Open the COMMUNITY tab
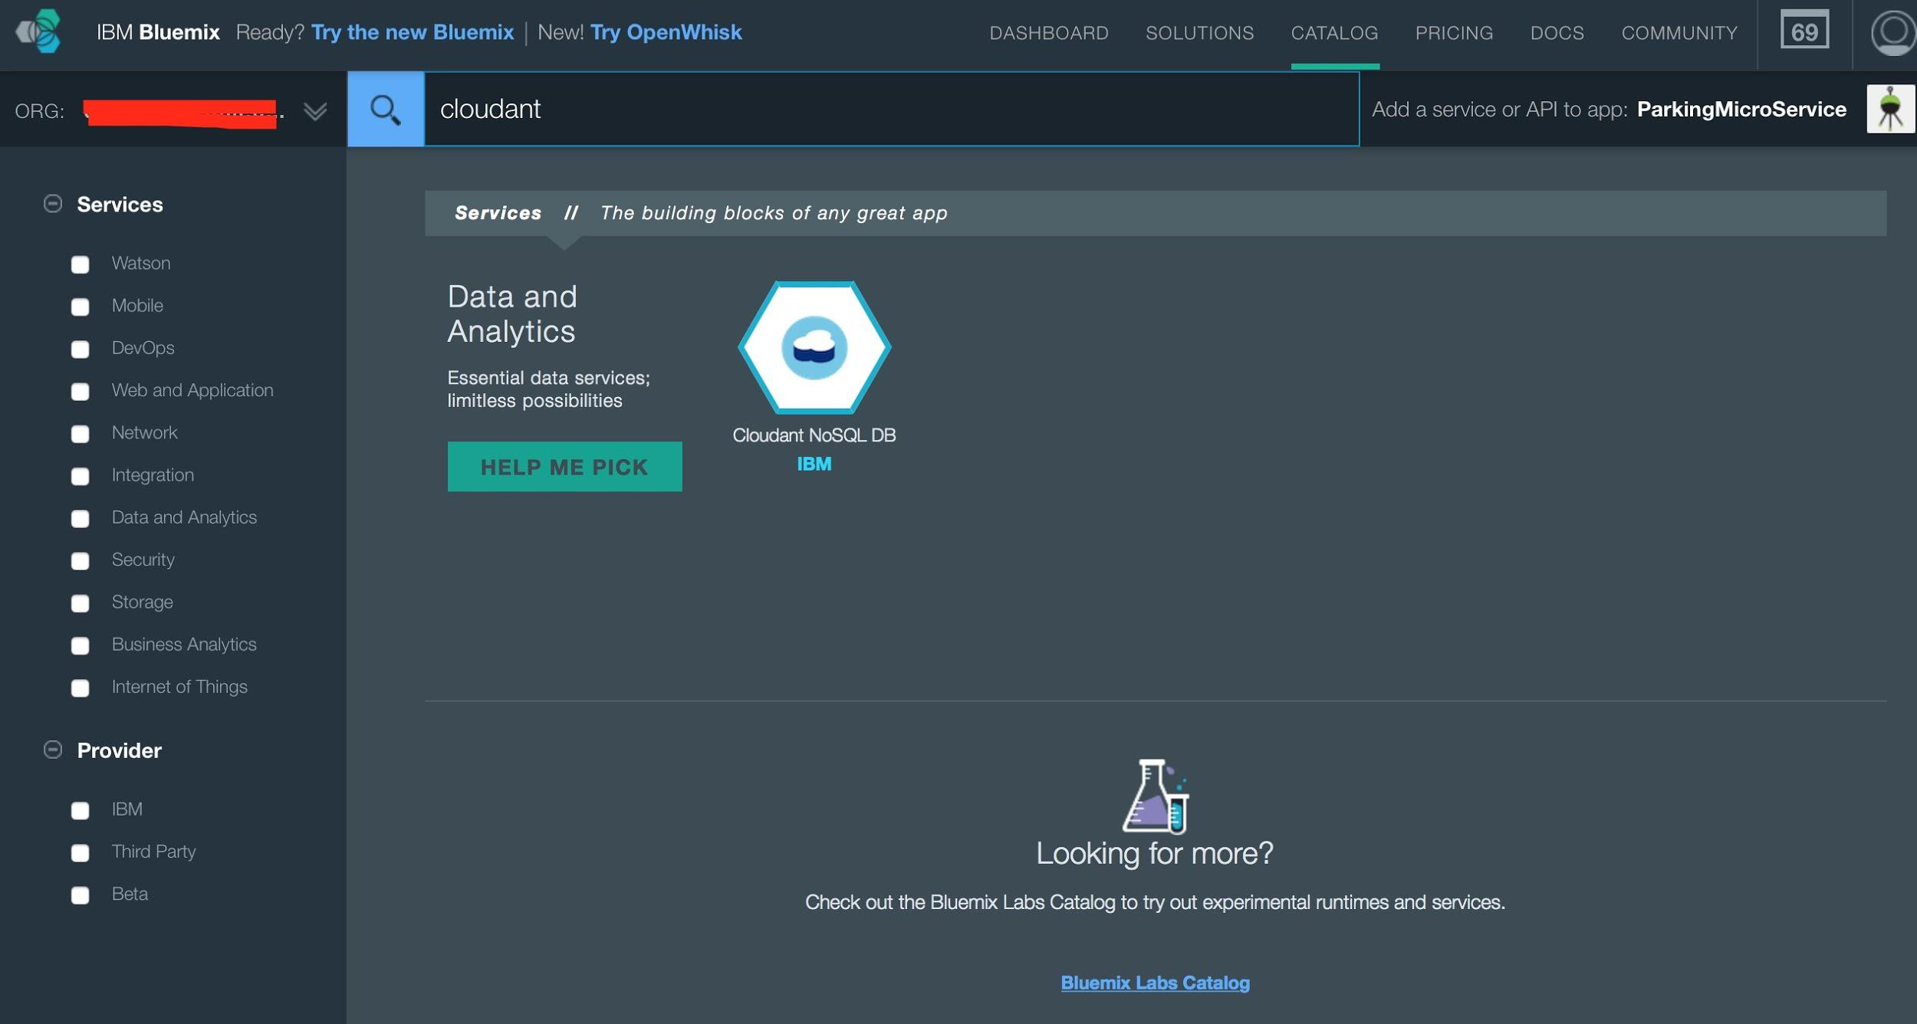 click(1679, 33)
